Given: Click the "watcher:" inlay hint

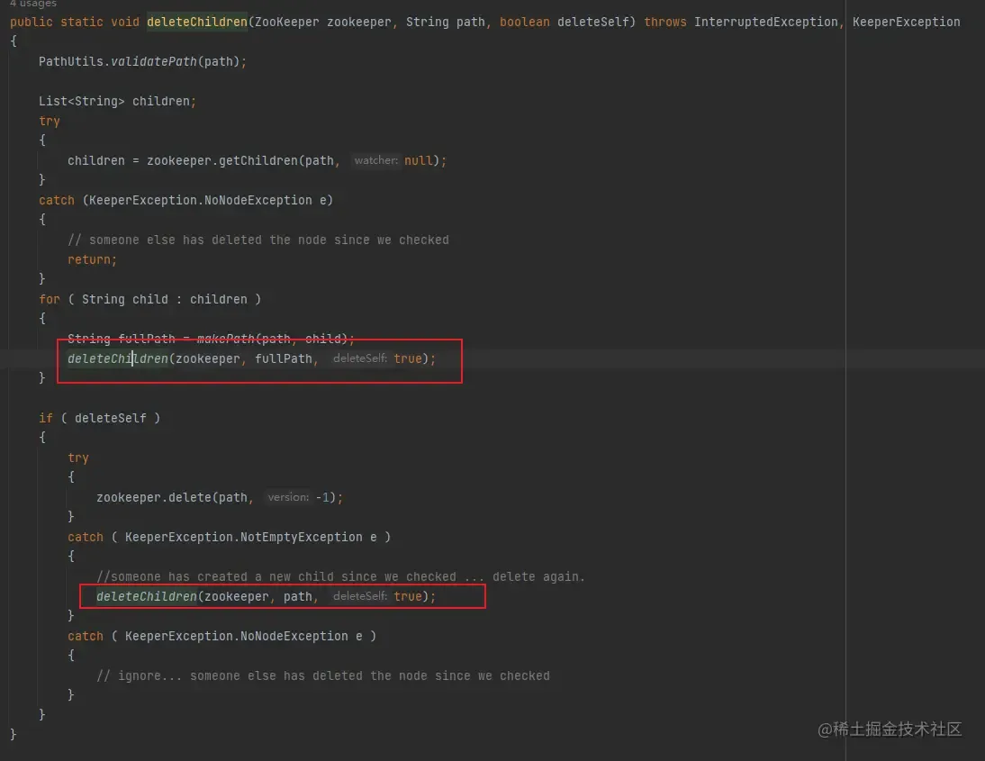Looking at the screenshot, I should point(375,160).
